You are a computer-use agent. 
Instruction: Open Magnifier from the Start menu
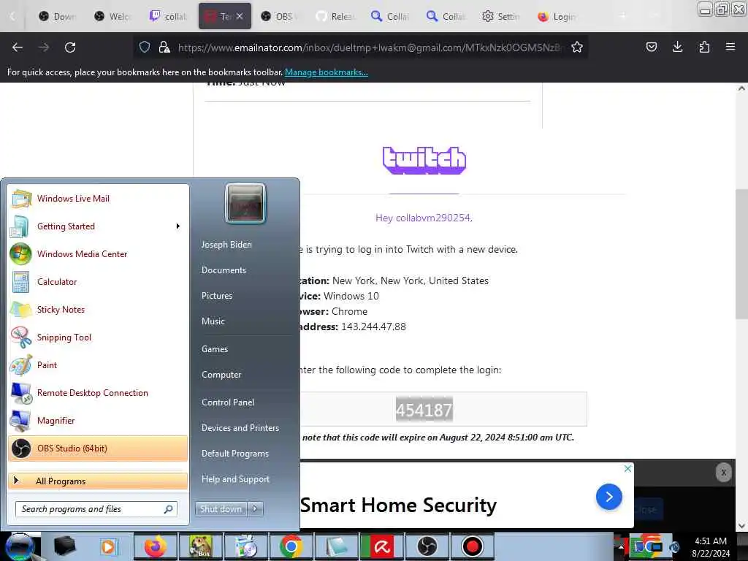[x=98, y=420]
